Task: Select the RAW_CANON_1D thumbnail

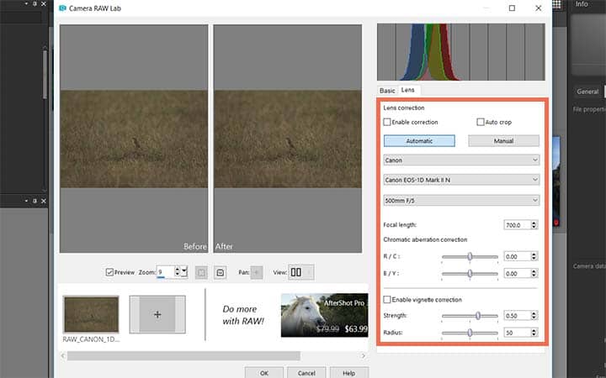Action: (91, 315)
